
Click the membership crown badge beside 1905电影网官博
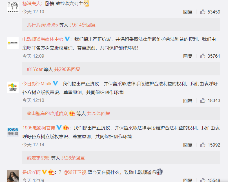(66, 128)
